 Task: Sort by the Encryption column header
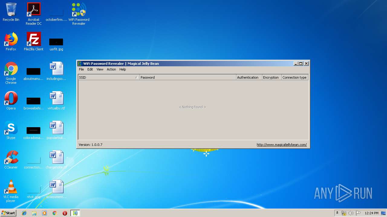click(x=272, y=77)
